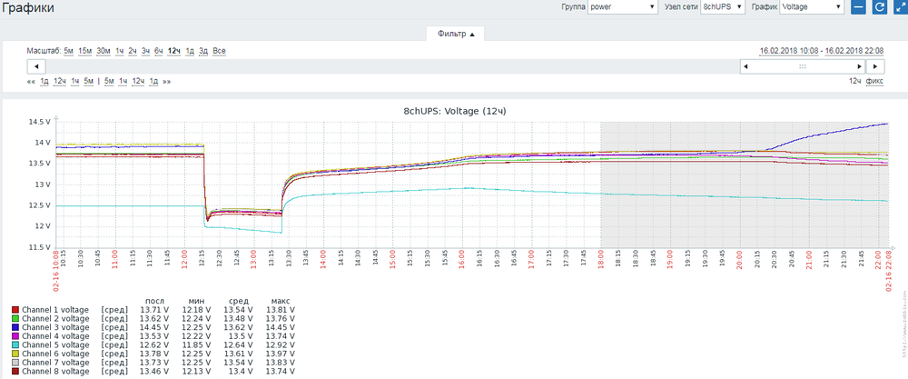Open the График dropdown showing Voltage
This screenshot has width=908, height=379.
tap(812, 7)
